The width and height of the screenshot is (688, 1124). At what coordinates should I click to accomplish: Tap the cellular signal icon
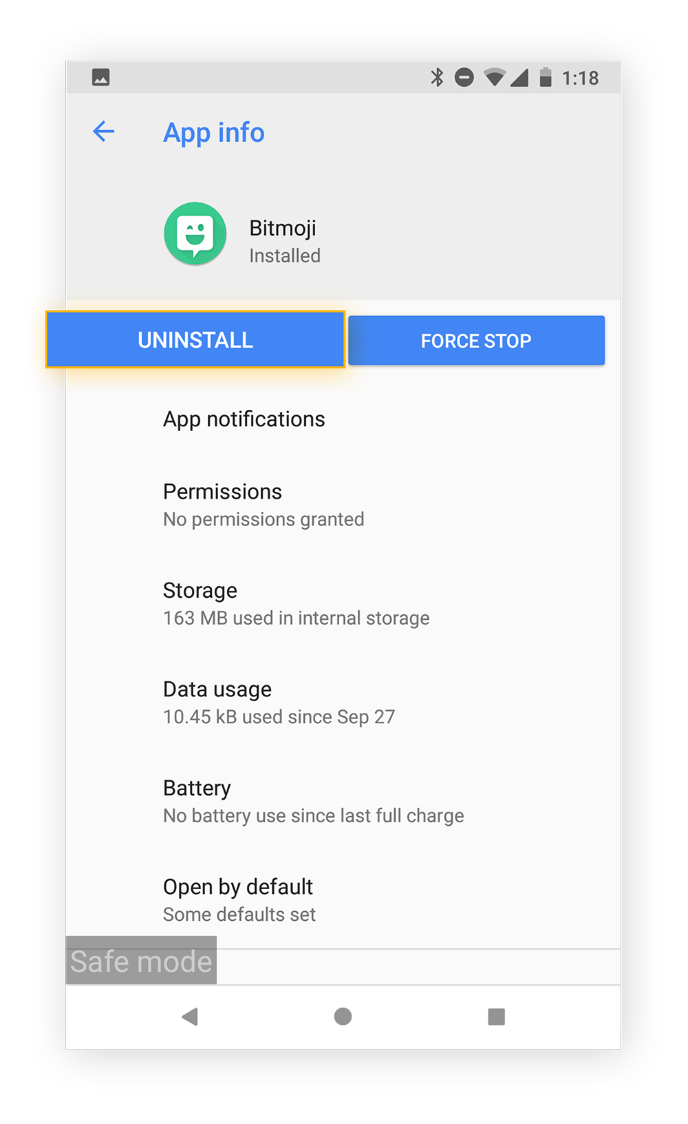pos(519,77)
